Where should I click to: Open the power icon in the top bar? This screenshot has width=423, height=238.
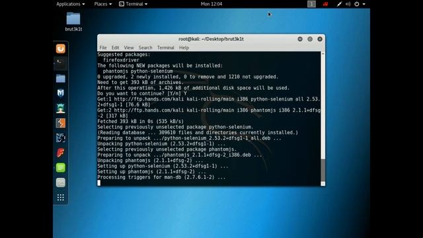[x=357, y=4]
